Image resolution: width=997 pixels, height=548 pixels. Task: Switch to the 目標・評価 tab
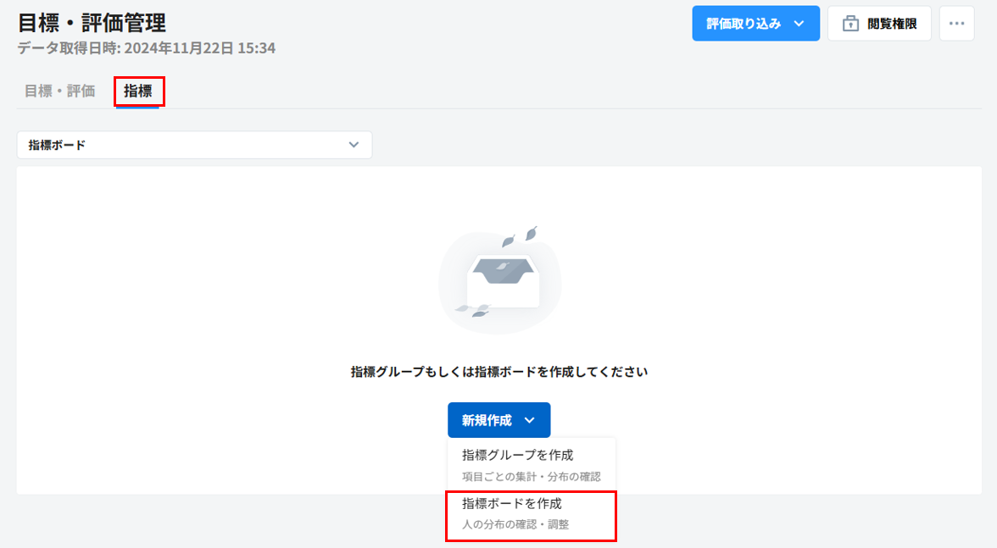[59, 91]
